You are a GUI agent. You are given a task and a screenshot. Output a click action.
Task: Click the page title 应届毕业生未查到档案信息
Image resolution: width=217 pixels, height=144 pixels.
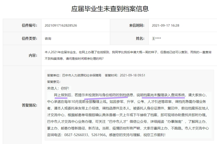[110, 9]
